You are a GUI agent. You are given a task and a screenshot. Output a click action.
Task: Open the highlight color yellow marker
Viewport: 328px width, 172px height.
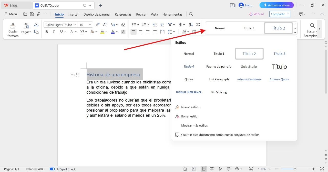click(102, 32)
